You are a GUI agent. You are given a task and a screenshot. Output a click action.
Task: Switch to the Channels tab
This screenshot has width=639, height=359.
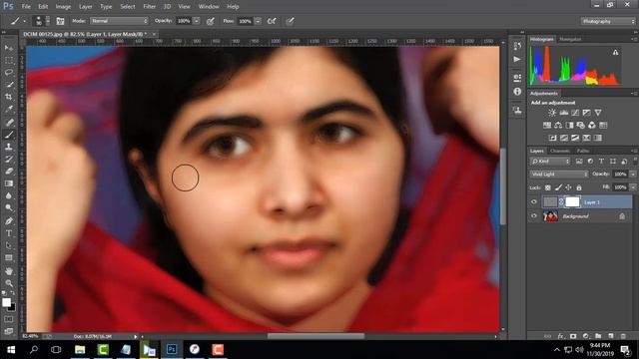[560, 151]
